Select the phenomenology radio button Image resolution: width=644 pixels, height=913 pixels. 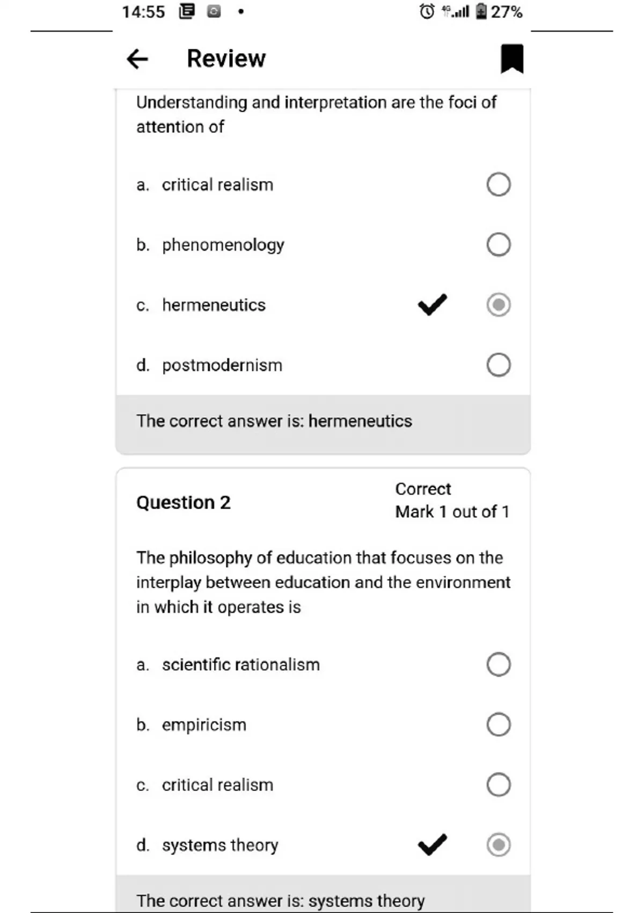(x=499, y=245)
